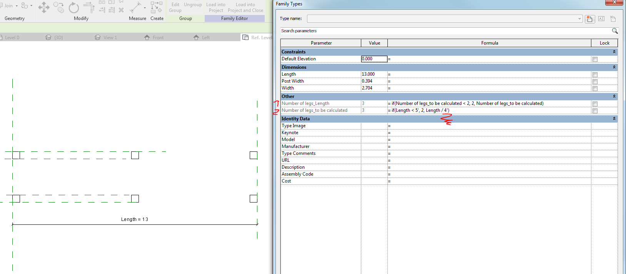The height and width of the screenshot is (274, 626).
Task: Open the Measure tool dropdown arrow
Action: point(145,8)
